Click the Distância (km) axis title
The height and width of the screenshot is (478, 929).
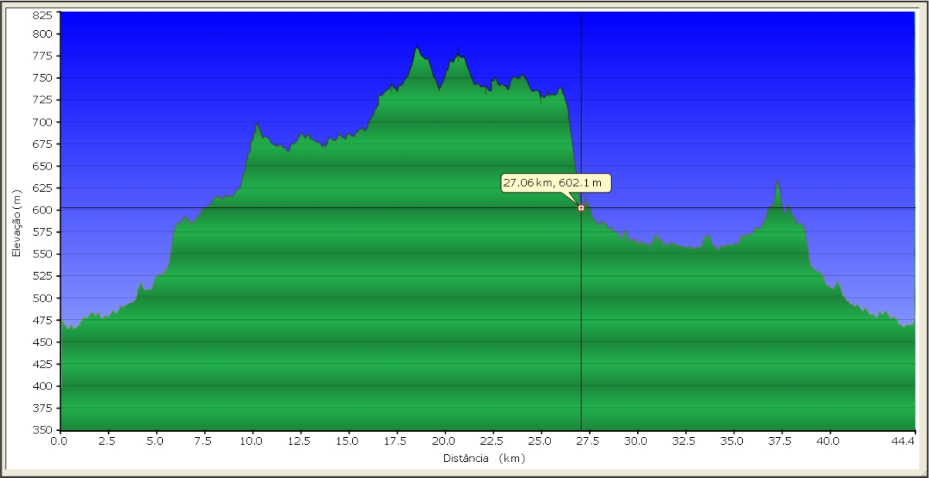point(484,458)
